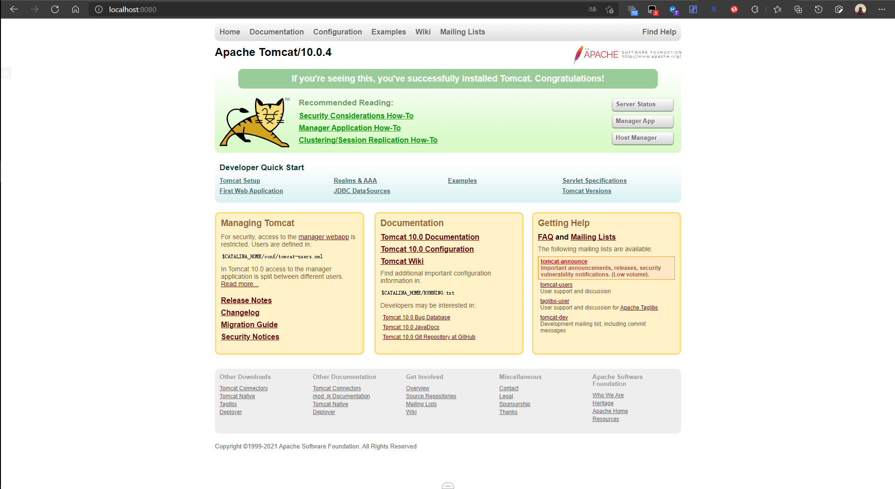Click the Manager App button
This screenshot has width=895, height=489.
click(642, 121)
